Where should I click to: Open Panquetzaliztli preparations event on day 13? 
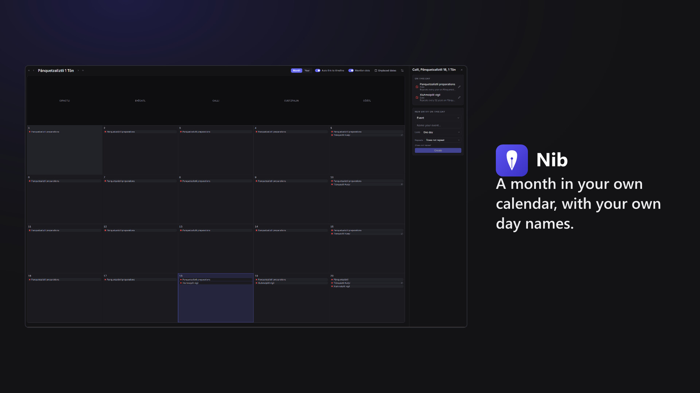216,230
